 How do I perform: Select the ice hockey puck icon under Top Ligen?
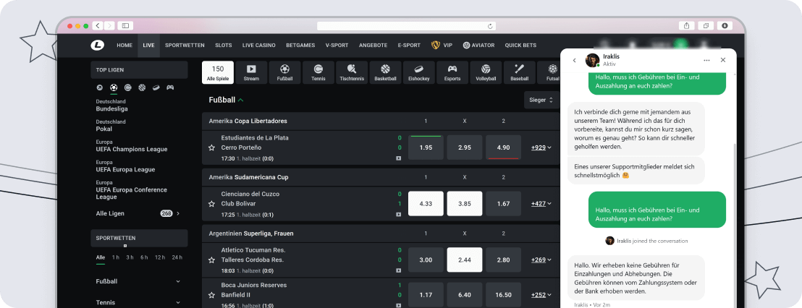pyautogui.click(x=156, y=87)
